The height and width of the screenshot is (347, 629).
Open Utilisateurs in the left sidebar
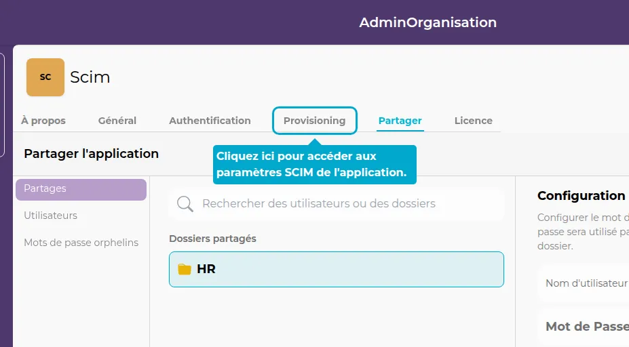pos(51,216)
